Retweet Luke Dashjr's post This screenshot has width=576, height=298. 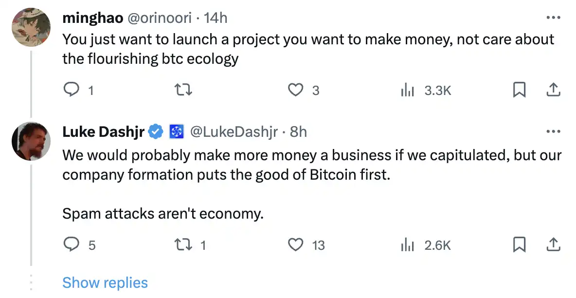click(184, 244)
